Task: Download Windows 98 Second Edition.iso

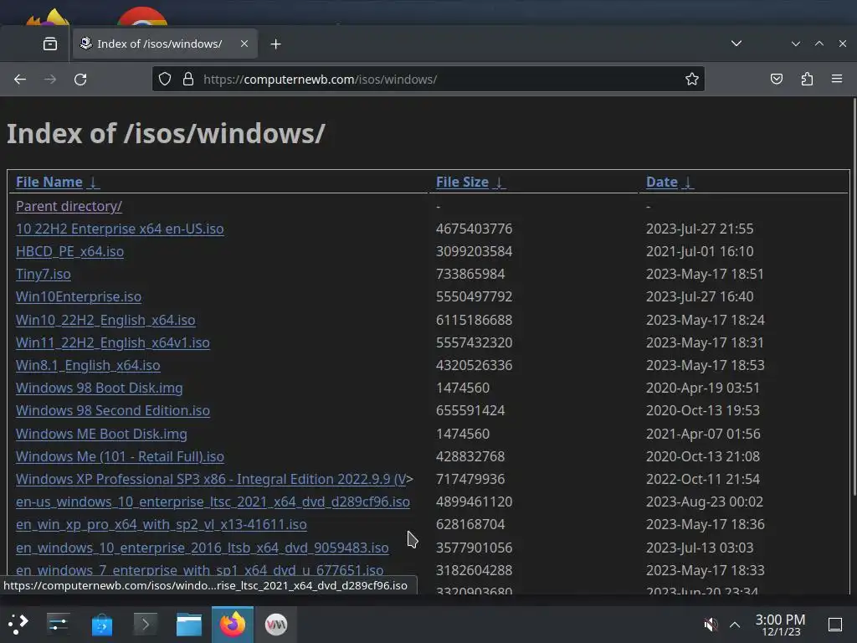Action: click(x=113, y=410)
